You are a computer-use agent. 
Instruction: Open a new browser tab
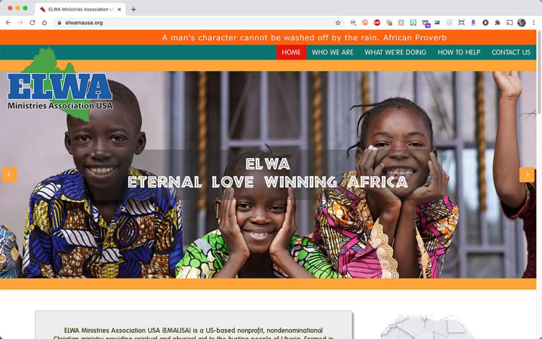click(x=133, y=10)
